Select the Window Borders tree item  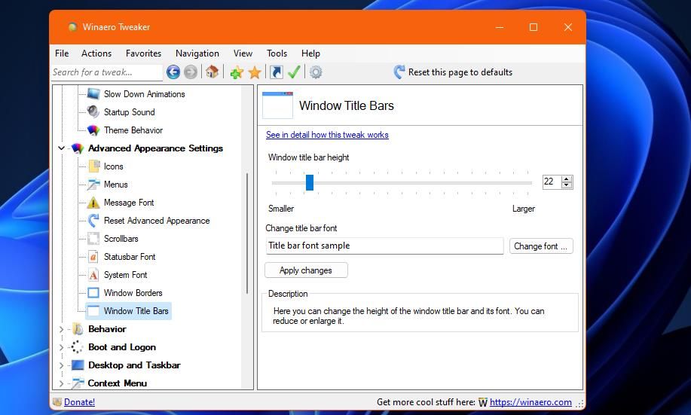(133, 292)
